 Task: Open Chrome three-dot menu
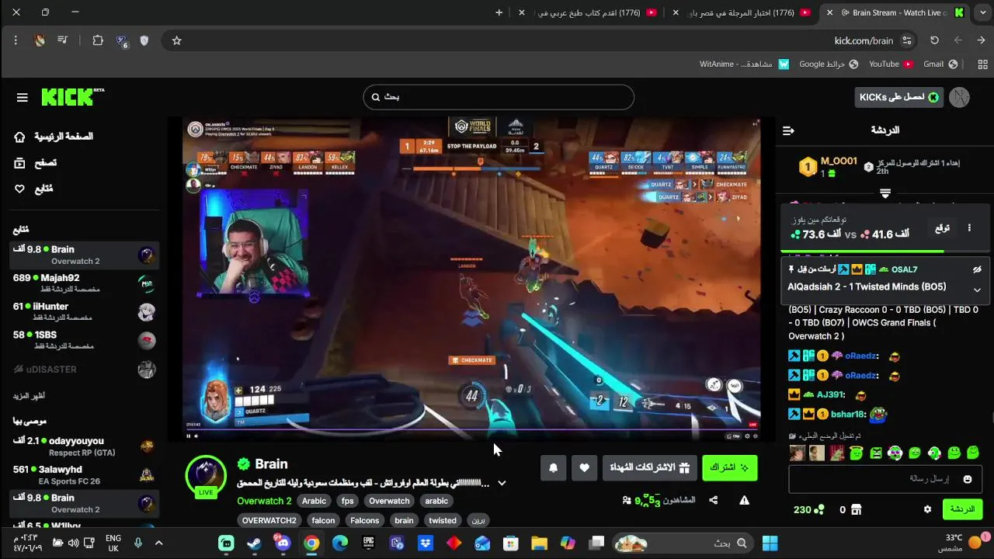[15, 40]
